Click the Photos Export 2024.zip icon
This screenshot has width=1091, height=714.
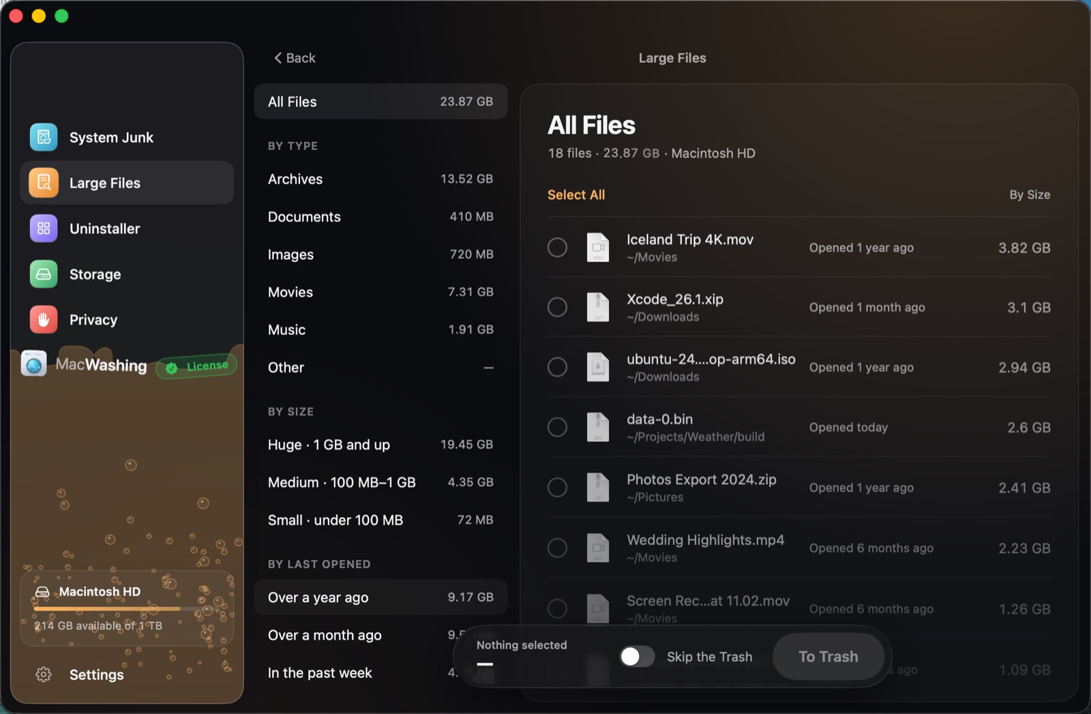click(x=598, y=488)
